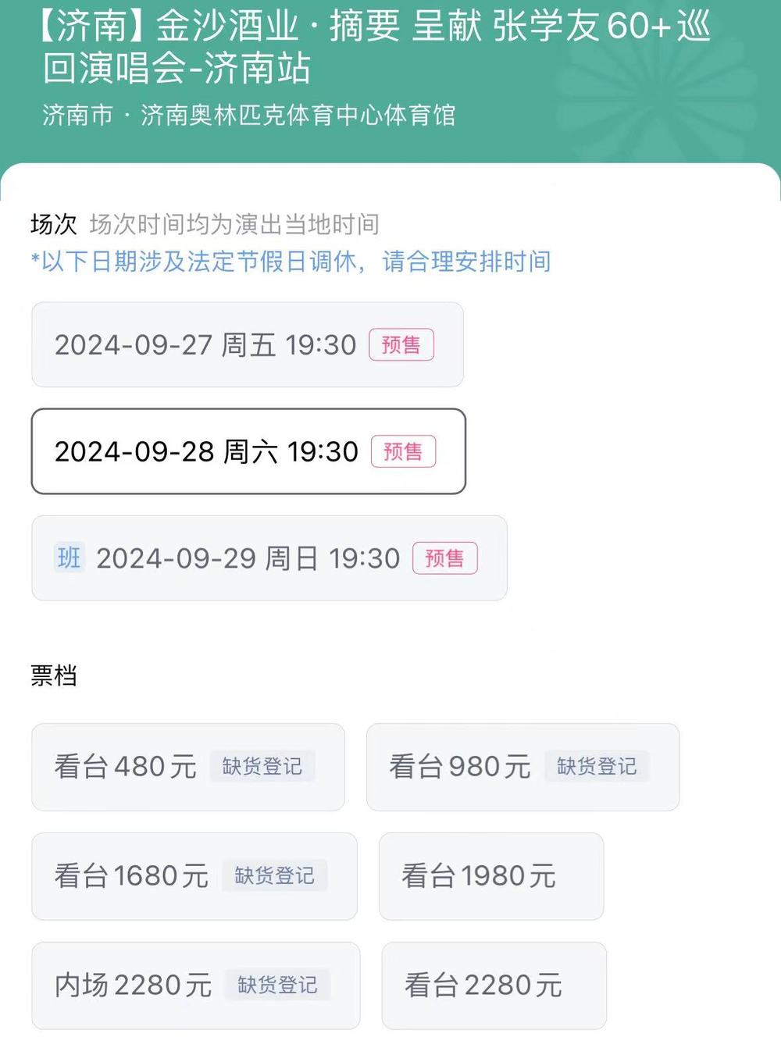This screenshot has width=781, height=1062.
Task: Click the 张学友60+巡回演唱会 event title
Action: click(x=373, y=47)
